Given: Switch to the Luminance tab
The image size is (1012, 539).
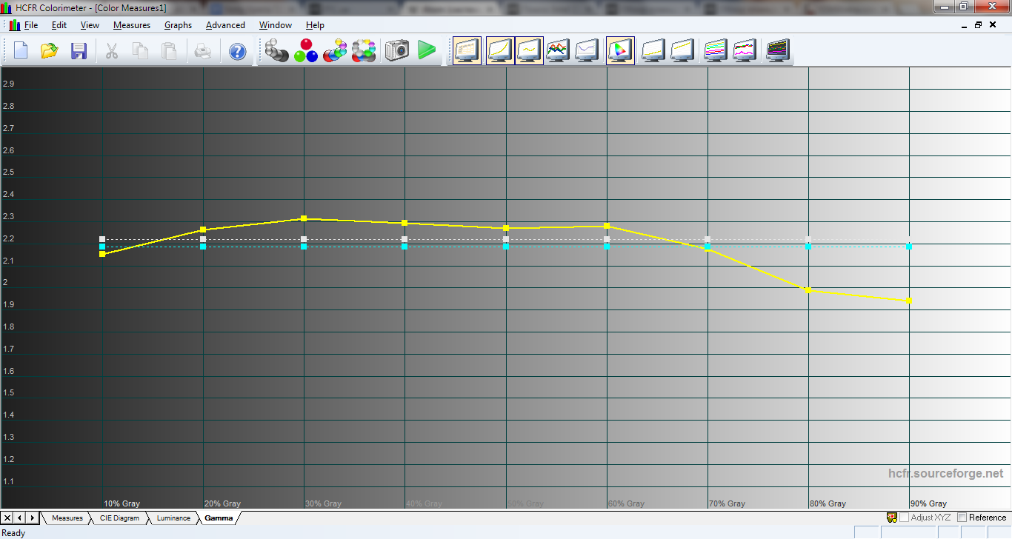Looking at the screenshot, I should (173, 518).
